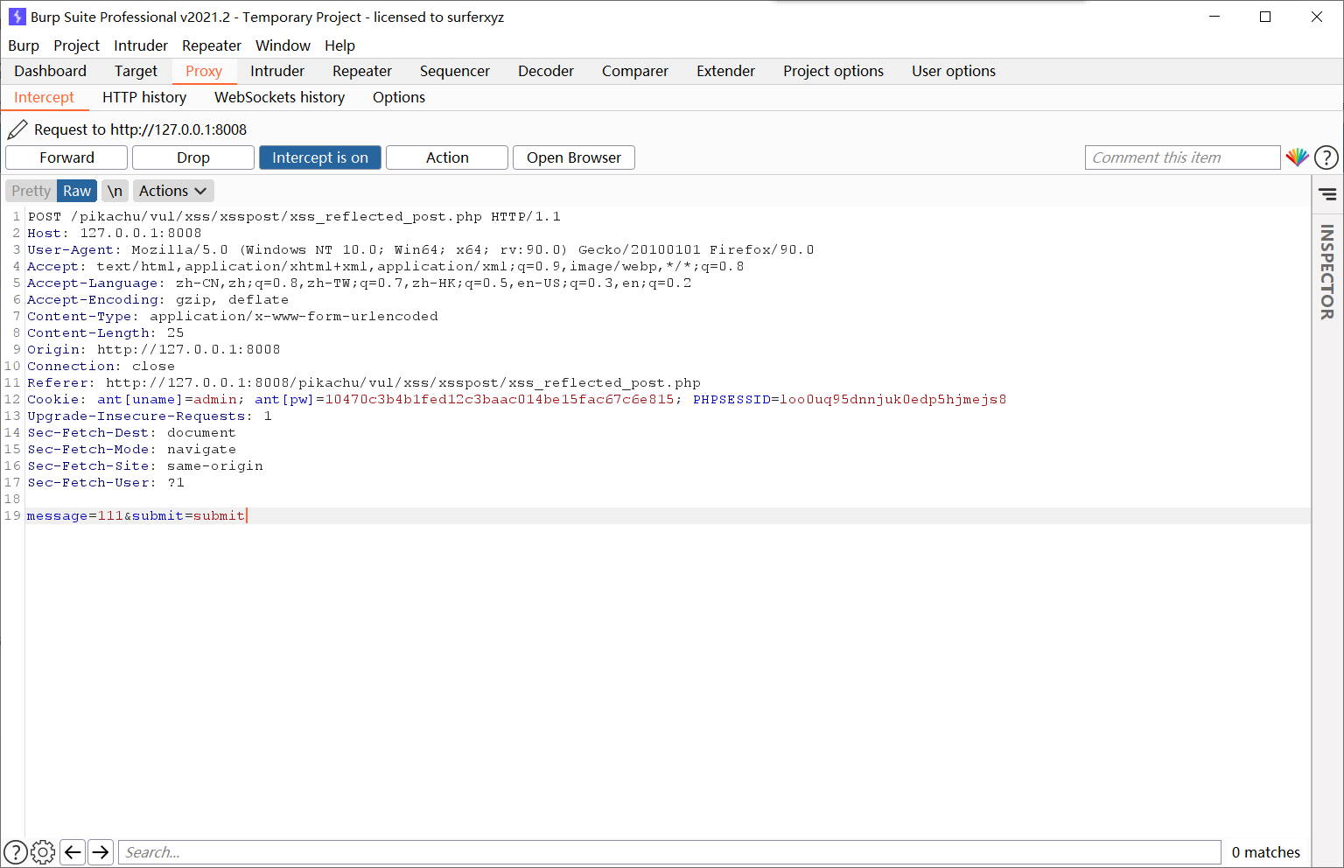Switch the message view to Raw
Image resolution: width=1344 pixels, height=868 pixels.
[77, 190]
